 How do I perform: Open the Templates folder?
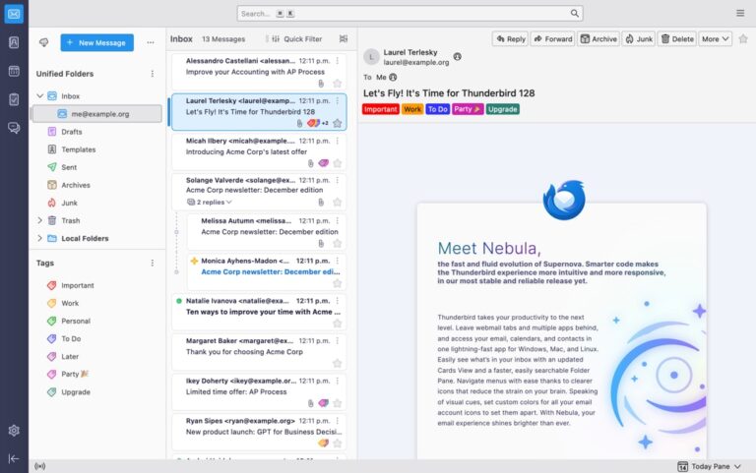78,149
